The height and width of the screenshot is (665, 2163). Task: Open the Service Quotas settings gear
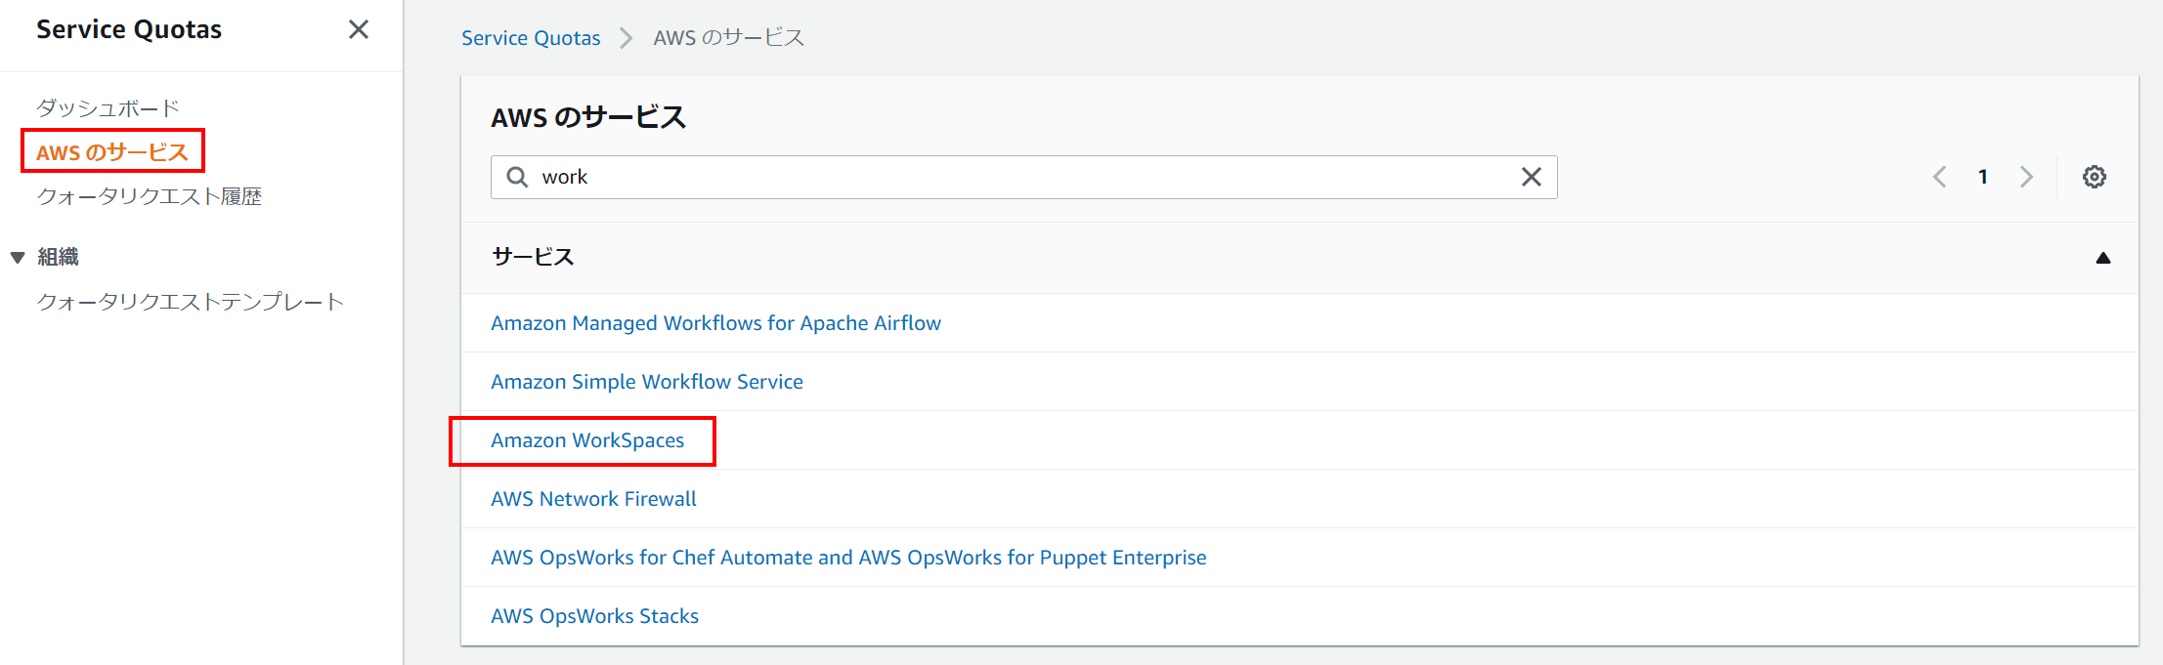click(x=2094, y=177)
